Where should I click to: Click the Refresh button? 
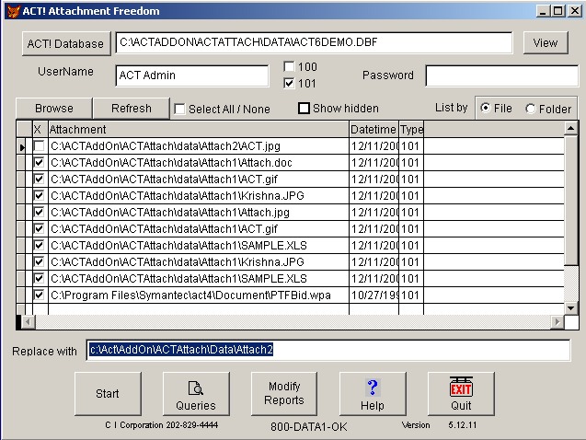click(132, 109)
